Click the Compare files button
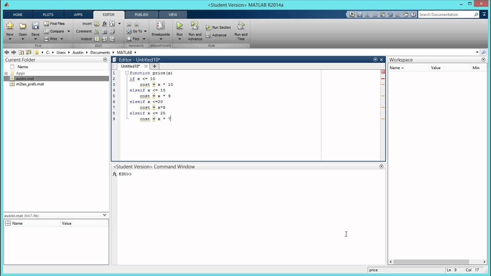The width and height of the screenshot is (491, 276). tap(54, 31)
